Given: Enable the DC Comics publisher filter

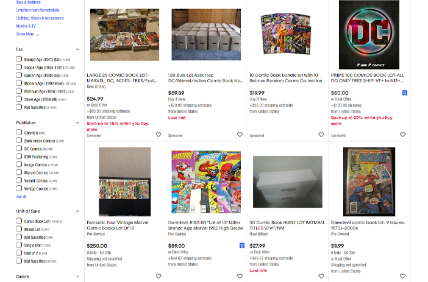Looking at the screenshot, I should point(19,149).
